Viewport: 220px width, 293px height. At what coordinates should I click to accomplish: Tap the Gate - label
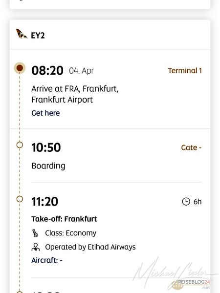191,147
